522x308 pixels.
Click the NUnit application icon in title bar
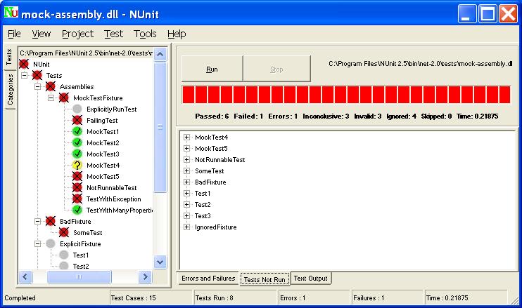click(11, 13)
